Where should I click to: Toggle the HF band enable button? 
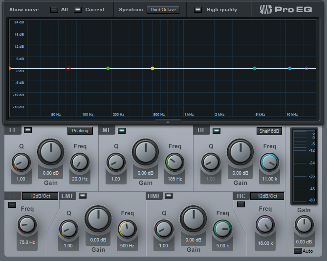217,131
